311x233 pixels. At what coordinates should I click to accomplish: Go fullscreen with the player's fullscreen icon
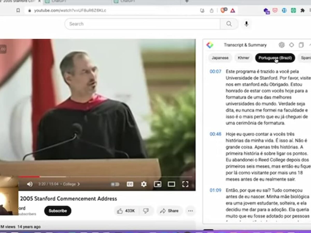(x=185, y=184)
